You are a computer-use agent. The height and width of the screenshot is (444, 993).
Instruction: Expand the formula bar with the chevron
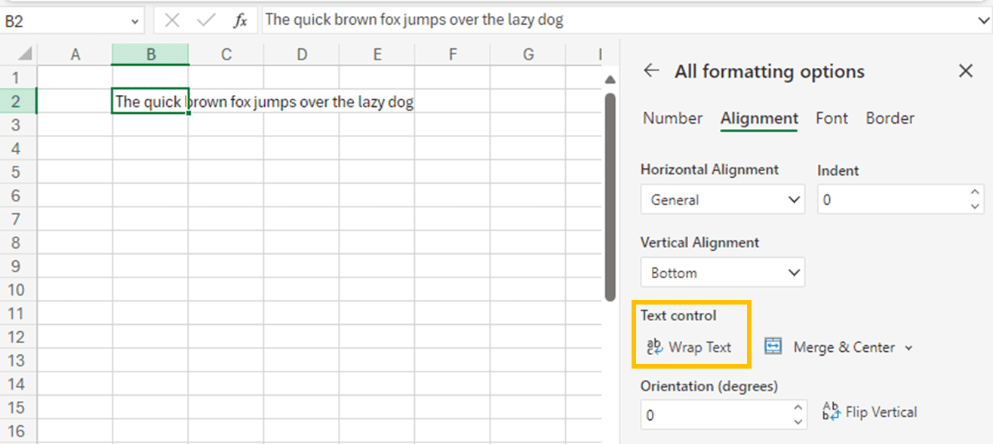(983, 21)
